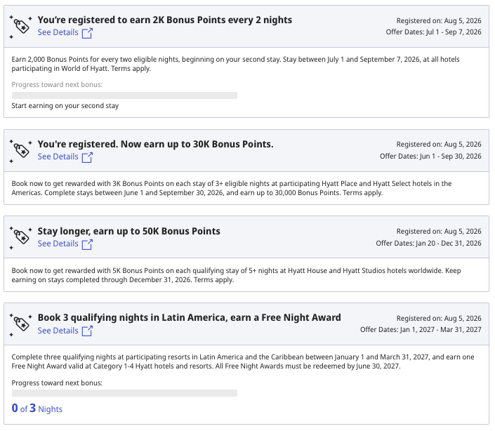Click external-link icon beside 2K Bonus Points See Details
495x431 pixels.
click(87, 33)
